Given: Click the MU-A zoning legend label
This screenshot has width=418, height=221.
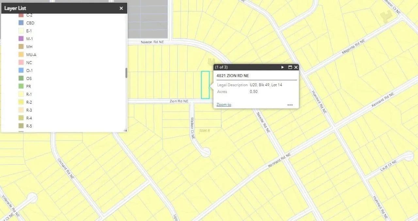Looking at the screenshot, I should point(31,55).
